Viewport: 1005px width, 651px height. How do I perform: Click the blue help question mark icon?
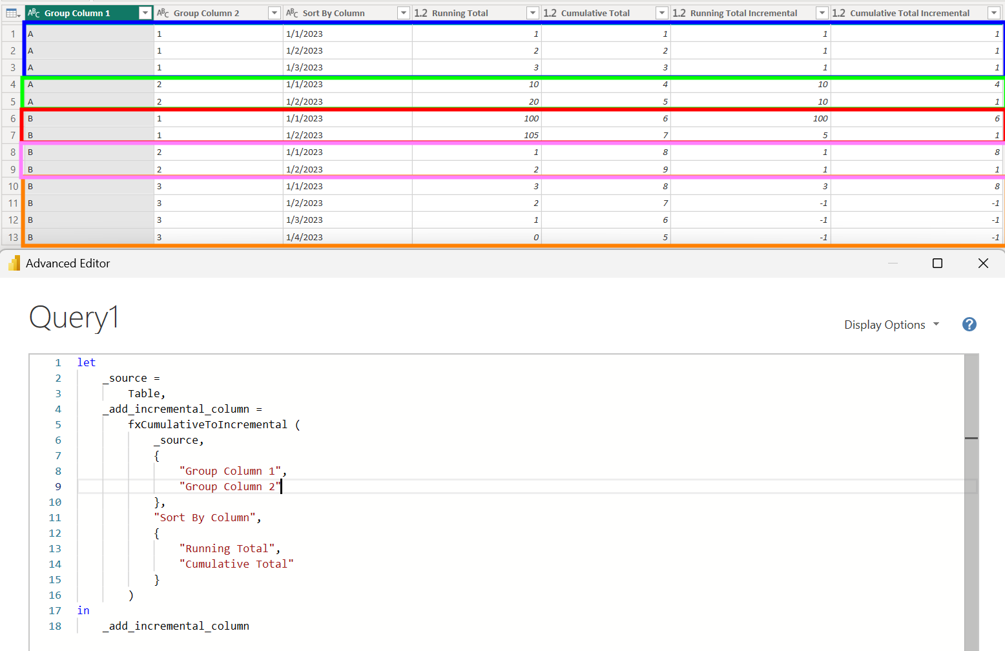(x=969, y=324)
